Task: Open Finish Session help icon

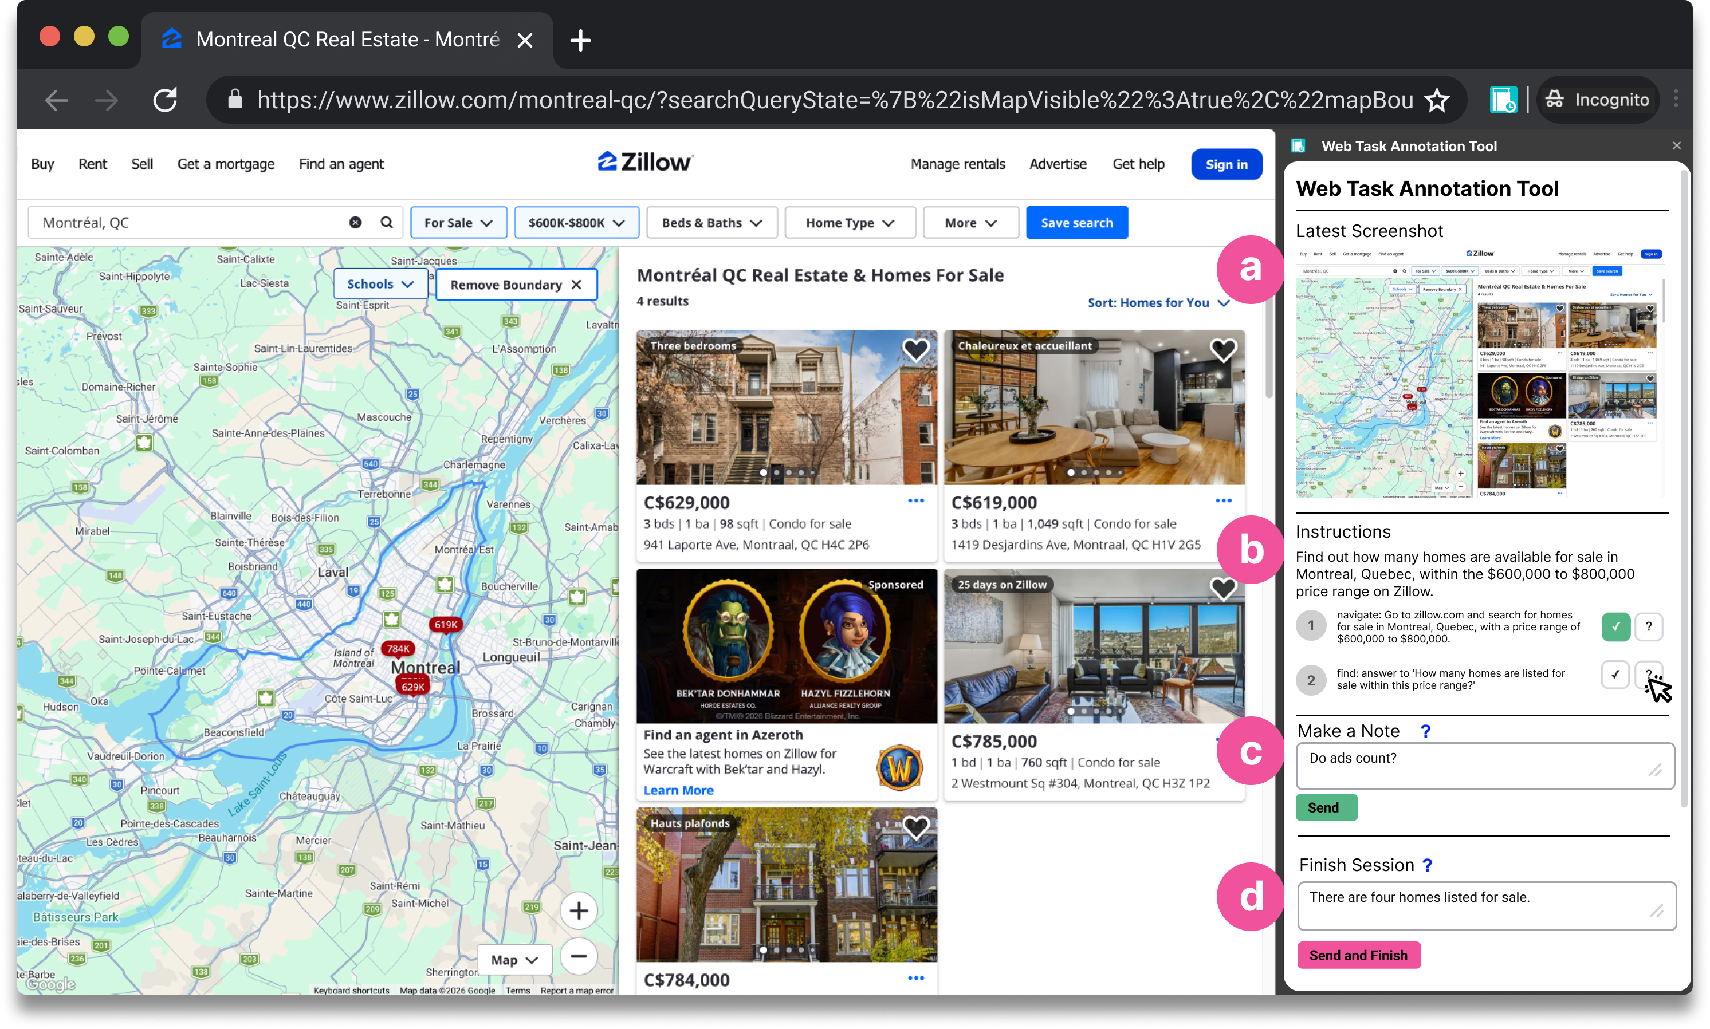Action: [1427, 865]
